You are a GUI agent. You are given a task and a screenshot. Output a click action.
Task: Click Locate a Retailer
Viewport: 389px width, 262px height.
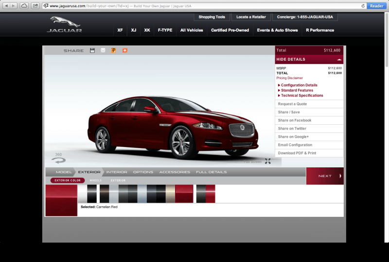pos(251,17)
